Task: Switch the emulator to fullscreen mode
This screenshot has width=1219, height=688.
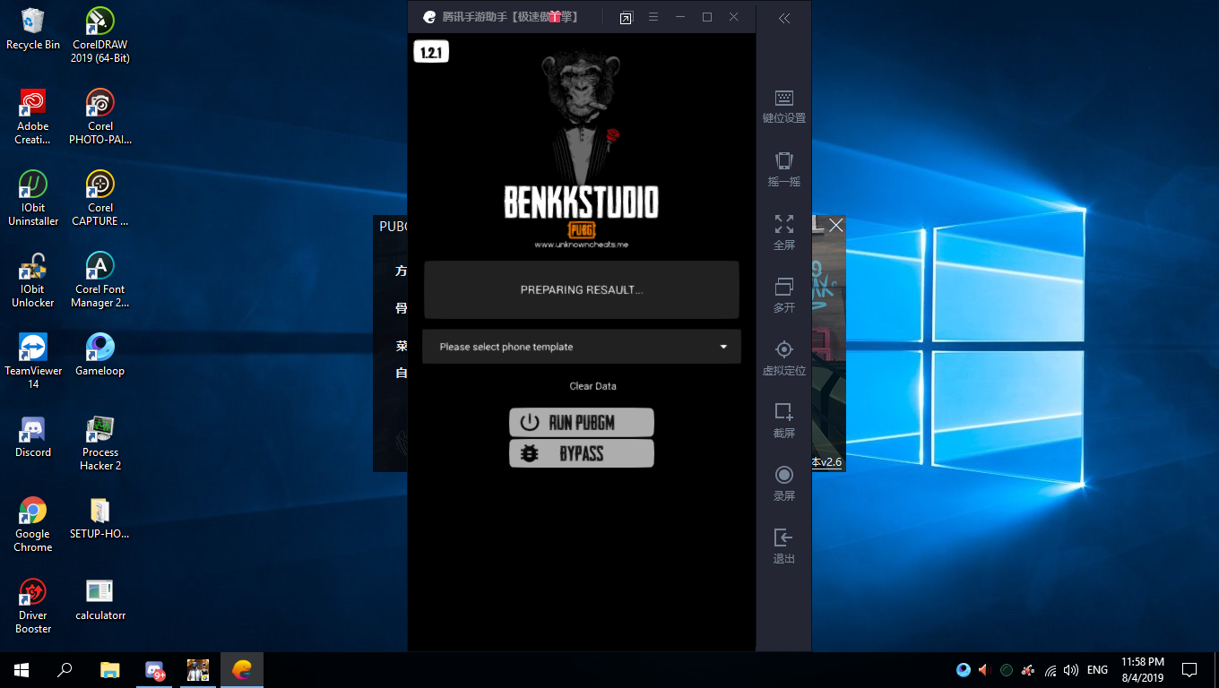Action: tap(783, 231)
